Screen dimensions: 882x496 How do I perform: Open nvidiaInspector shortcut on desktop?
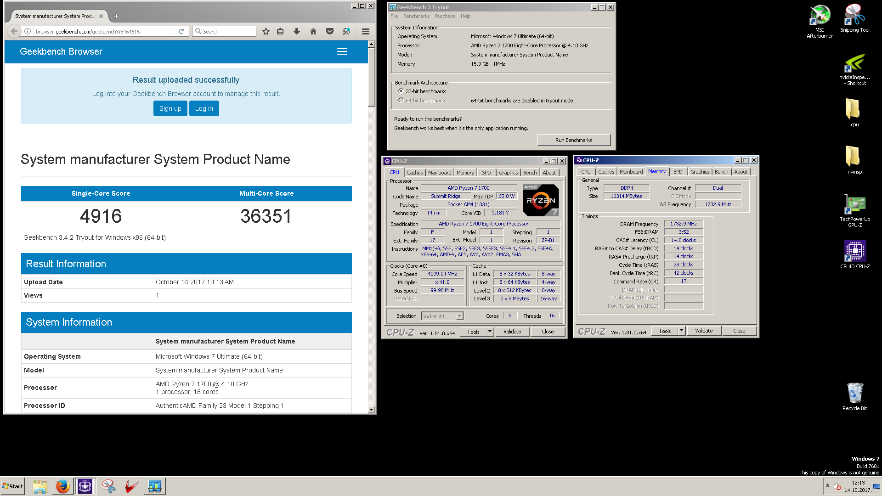(x=854, y=69)
